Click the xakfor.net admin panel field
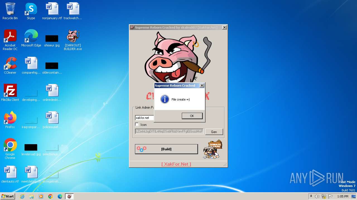This screenshot has height=200, width=357. pos(144,118)
